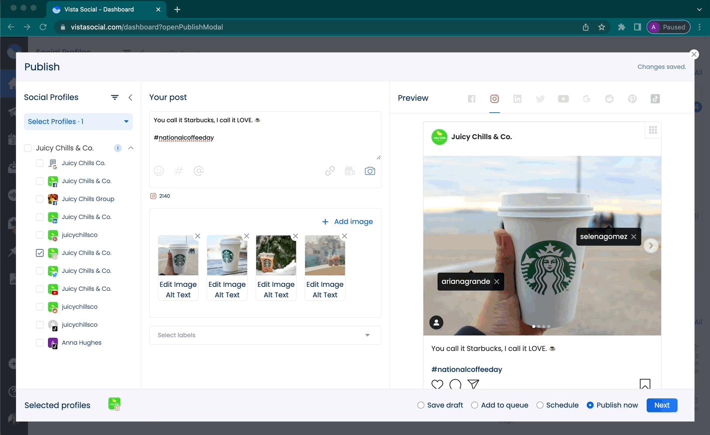710x435 pixels.
Task: Select the Add to queue option
Action: [x=475, y=405]
